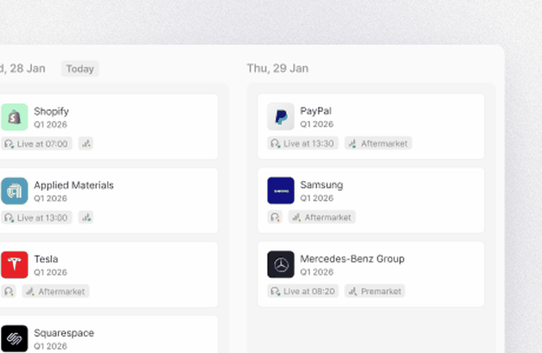This screenshot has height=353, width=542.
Task: Select the Thu, 29 Jan date header
Action: click(x=277, y=68)
